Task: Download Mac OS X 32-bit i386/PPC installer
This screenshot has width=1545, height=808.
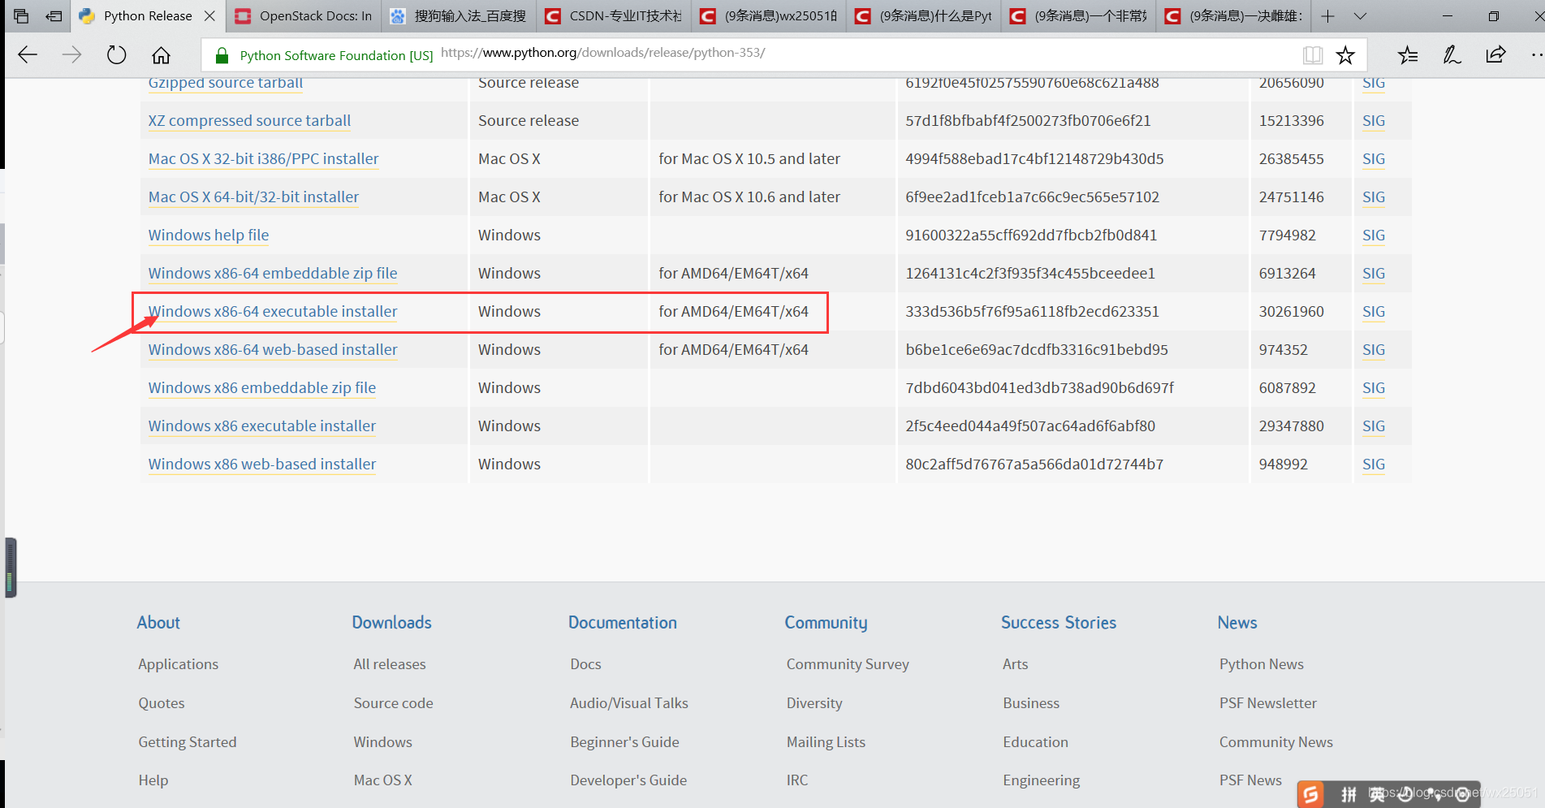Action: point(263,159)
